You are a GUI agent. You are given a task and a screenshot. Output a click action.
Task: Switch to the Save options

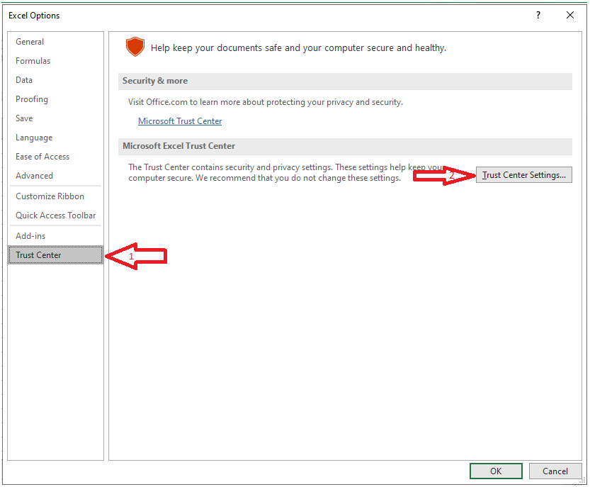pos(24,118)
